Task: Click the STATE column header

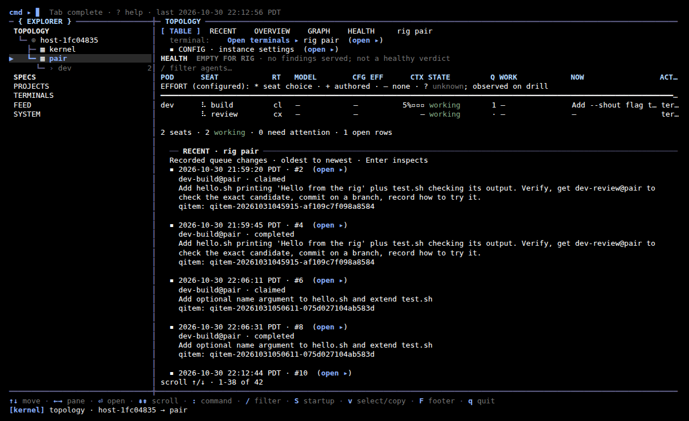Action: (x=439, y=77)
